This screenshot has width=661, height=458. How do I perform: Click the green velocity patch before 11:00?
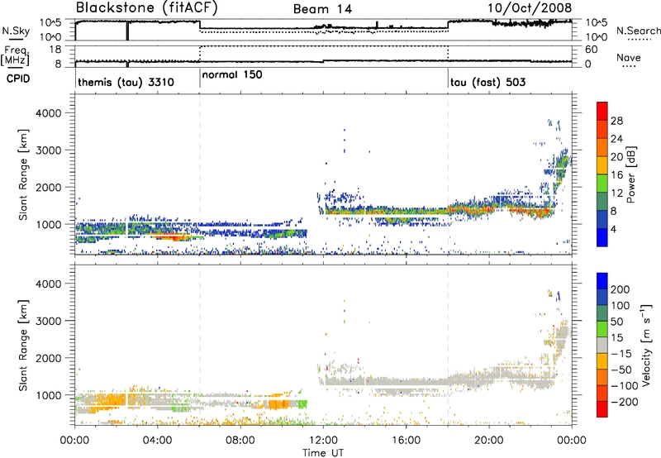click(302, 404)
